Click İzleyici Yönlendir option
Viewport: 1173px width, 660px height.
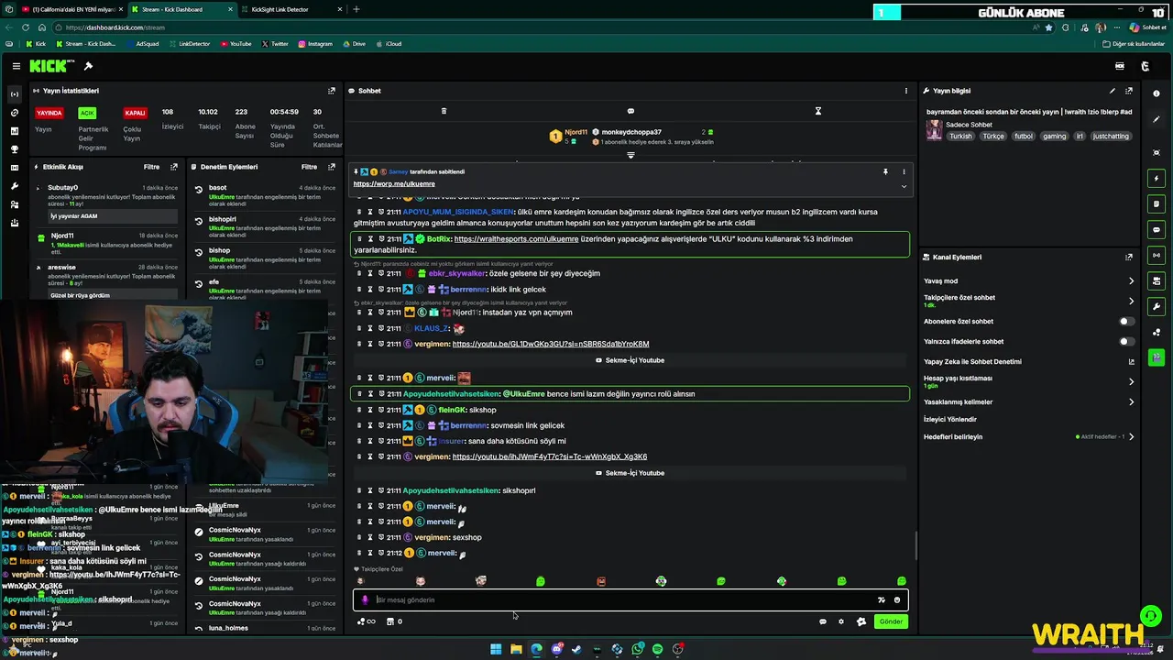(950, 419)
